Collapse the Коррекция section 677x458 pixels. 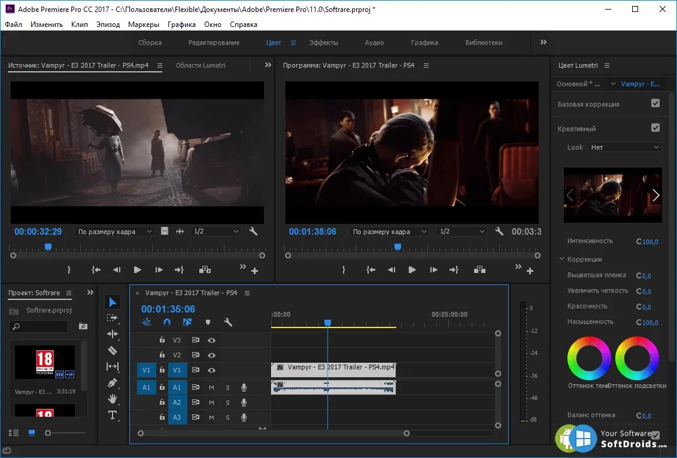(x=562, y=259)
